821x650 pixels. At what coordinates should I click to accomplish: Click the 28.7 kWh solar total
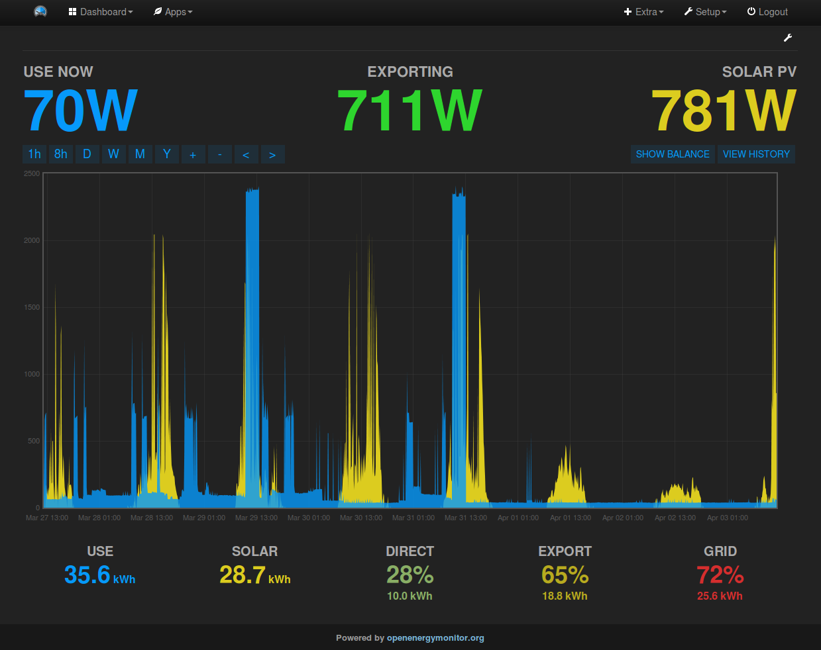pyautogui.click(x=254, y=575)
